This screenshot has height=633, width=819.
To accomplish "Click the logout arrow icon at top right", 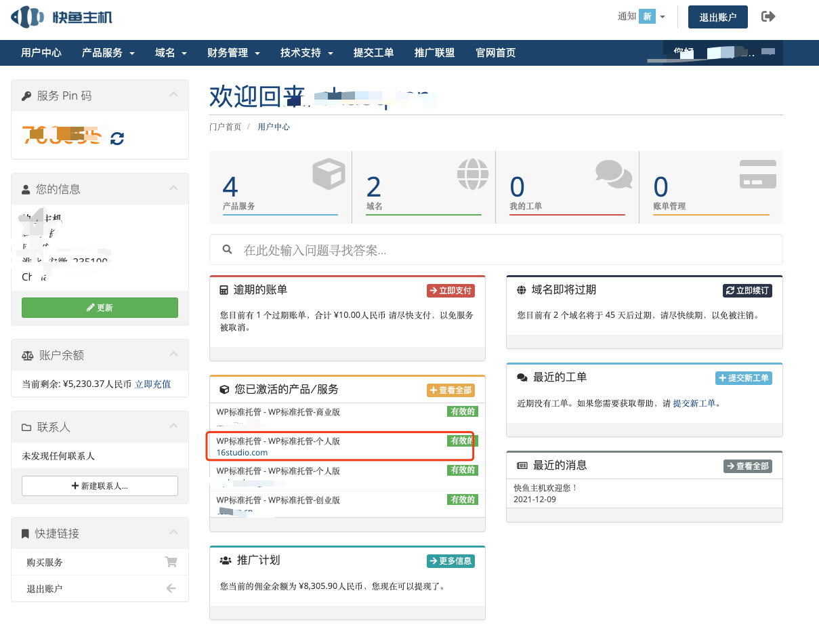I will click(768, 17).
